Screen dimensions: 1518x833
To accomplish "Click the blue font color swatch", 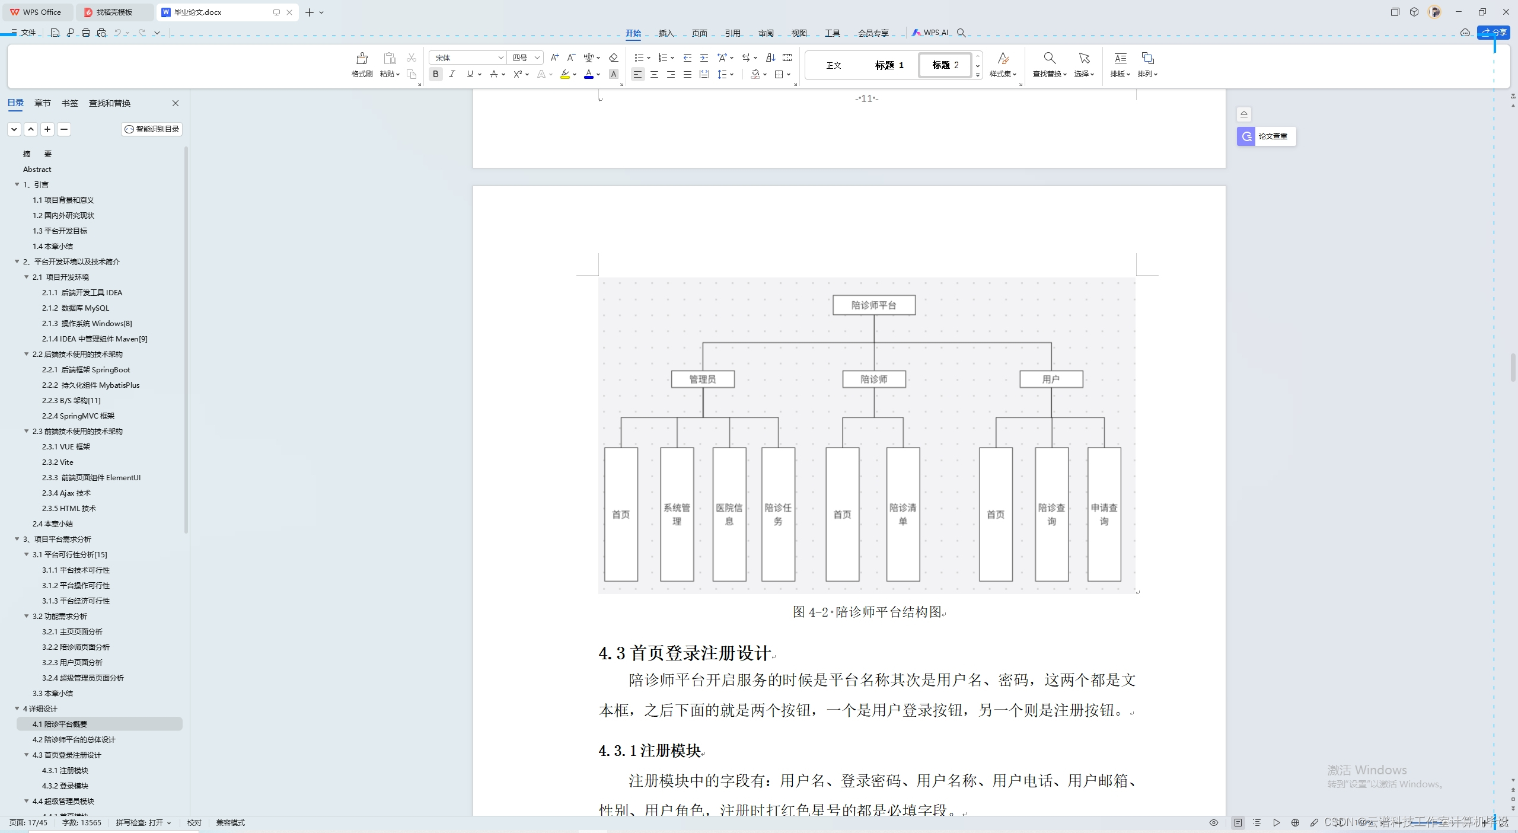I will 588,74.
